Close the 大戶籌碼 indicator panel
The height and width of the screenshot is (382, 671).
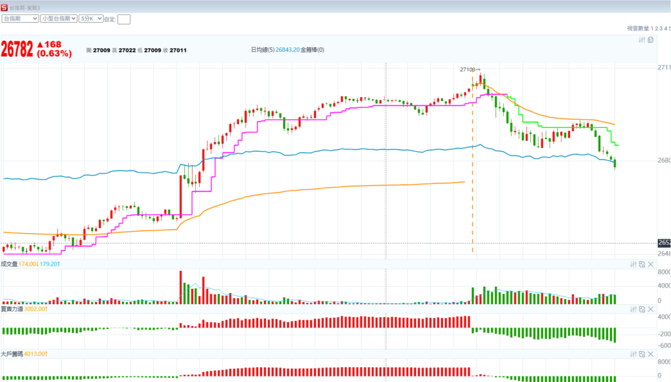pyautogui.click(x=650, y=353)
